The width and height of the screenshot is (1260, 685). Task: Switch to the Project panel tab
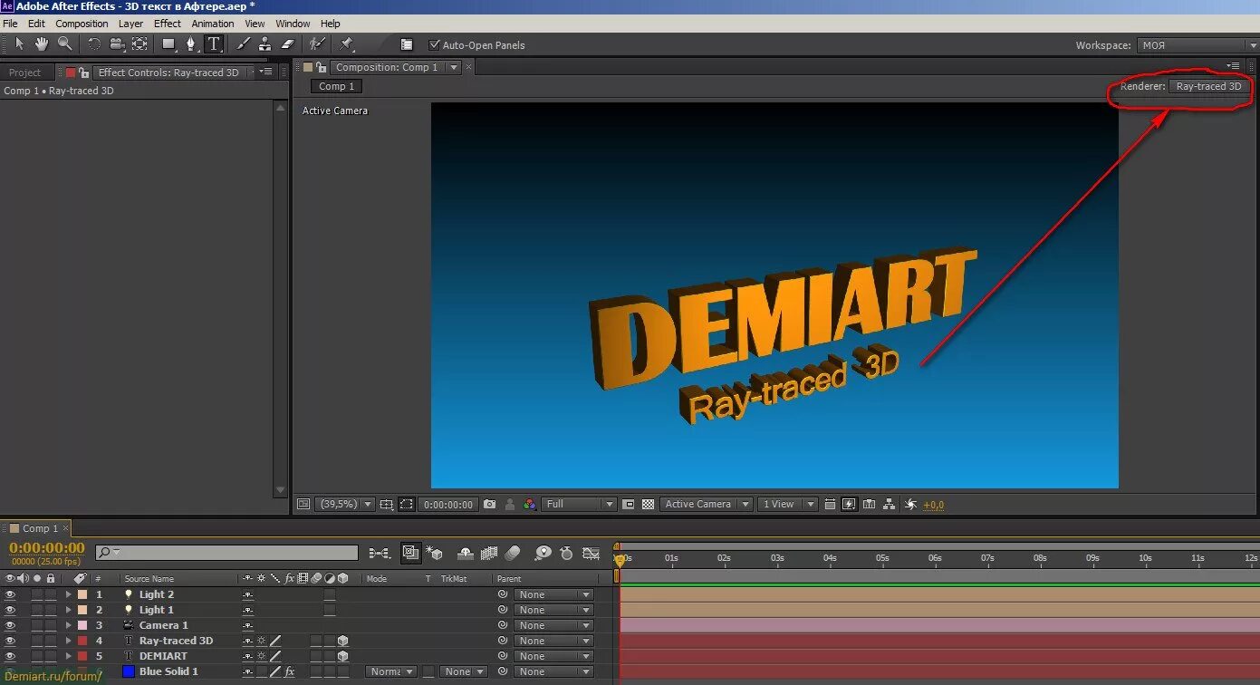25,72
